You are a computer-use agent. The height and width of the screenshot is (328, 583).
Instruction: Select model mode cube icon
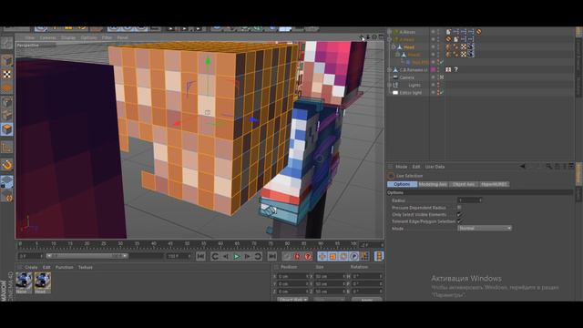tap(7, 61)
